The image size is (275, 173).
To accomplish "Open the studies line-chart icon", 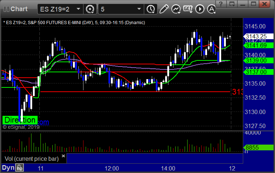I will pyautogui.click(x=176, y=9).
